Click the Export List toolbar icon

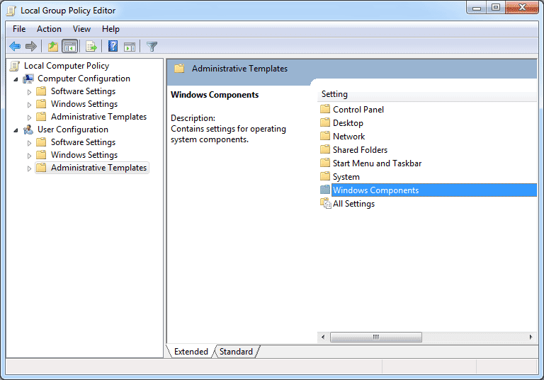click(x=91, y=46)
